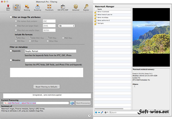Add new watermark with plus icon
172x119 pixels.
coord(96,112)
